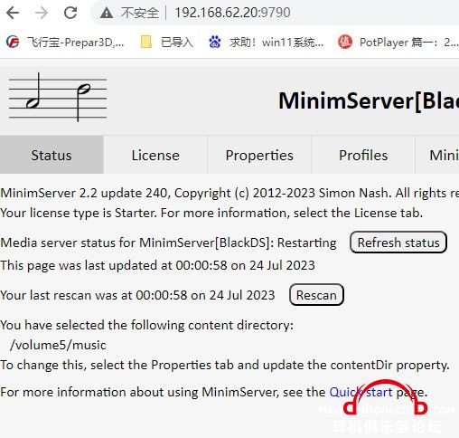Open the Quick start page link

361,392
